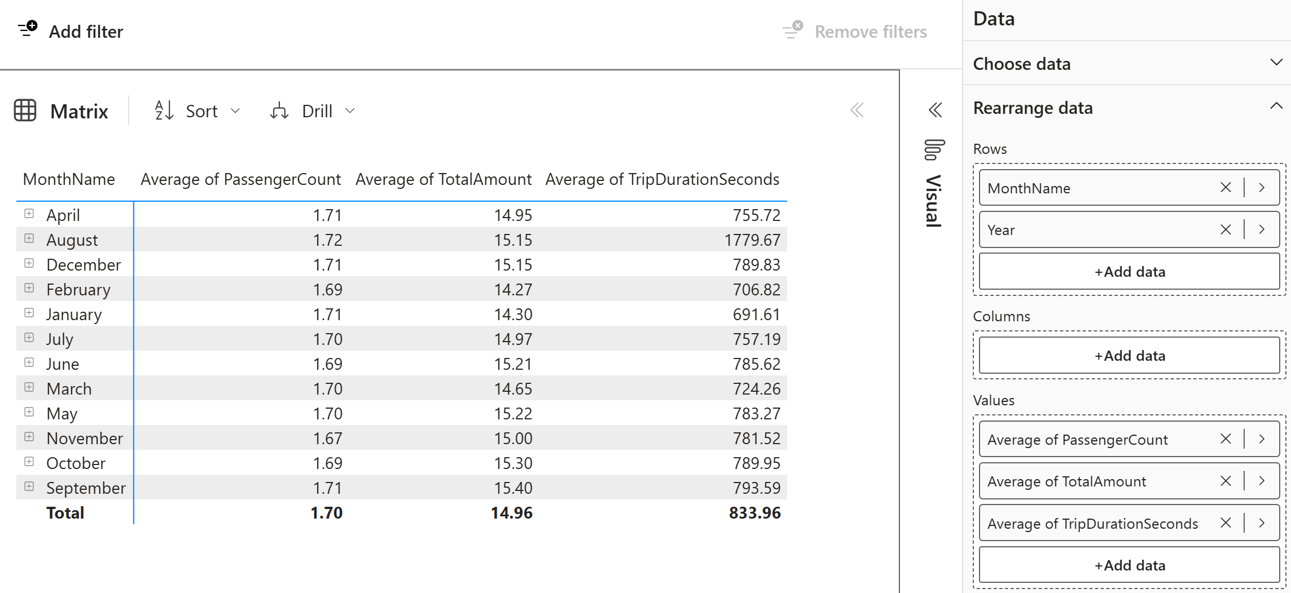
Task: Click Average of TripDurationSeconds column header
Action: tap(662, 179)
